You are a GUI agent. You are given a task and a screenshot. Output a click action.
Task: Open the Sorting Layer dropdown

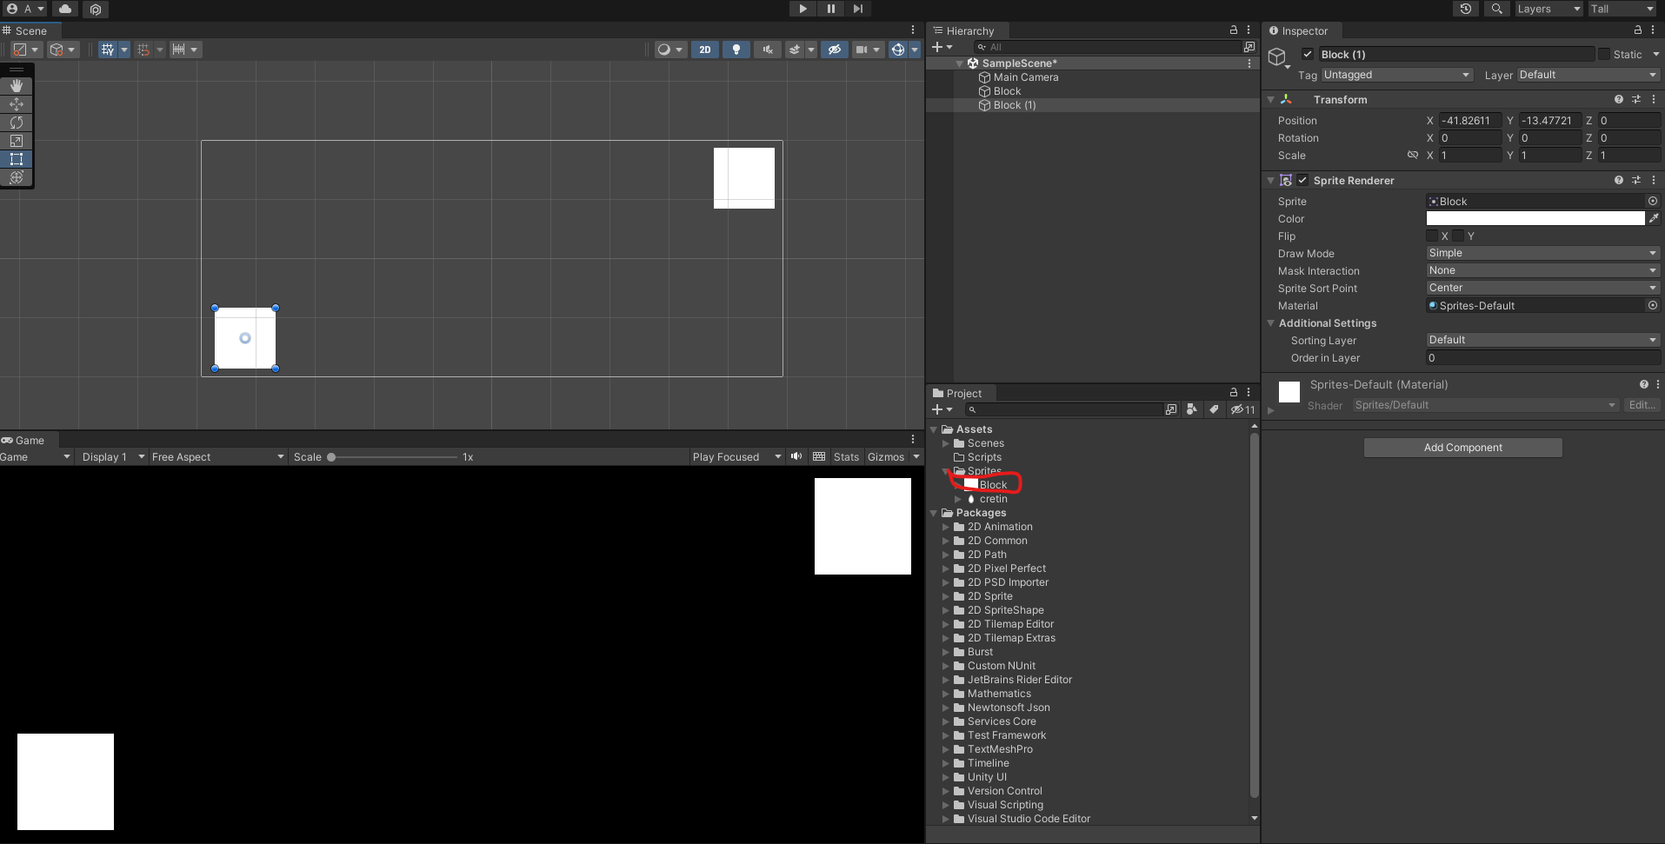(1542, 340)
